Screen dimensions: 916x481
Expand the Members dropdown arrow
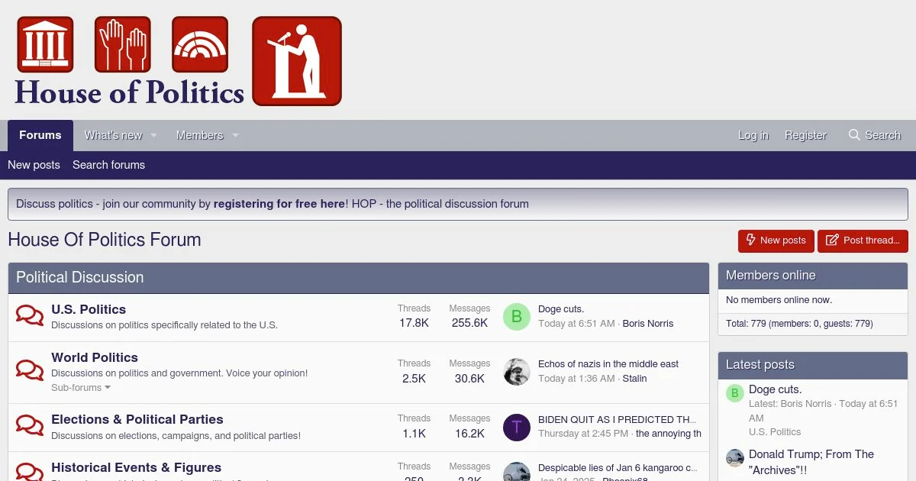235,135
